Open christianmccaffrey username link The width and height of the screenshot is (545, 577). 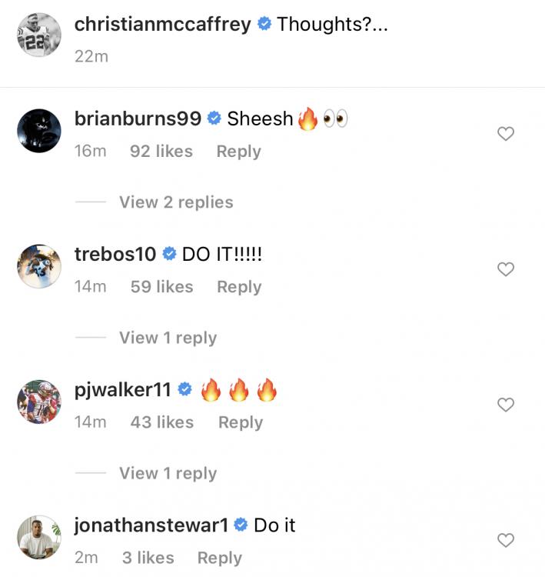pos(162,24)
